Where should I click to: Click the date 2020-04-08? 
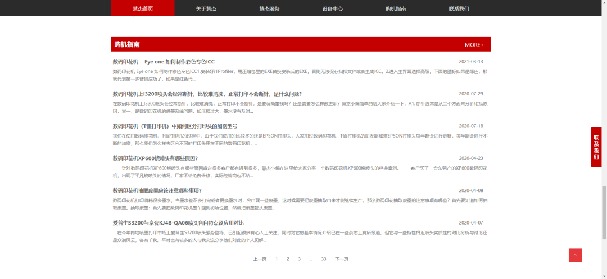pyautogui.click(x=471, y=191)
